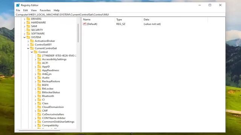This screenshot has height=135, width=241.
Task: Click the Registry Editor app icon
Action: 18,5
